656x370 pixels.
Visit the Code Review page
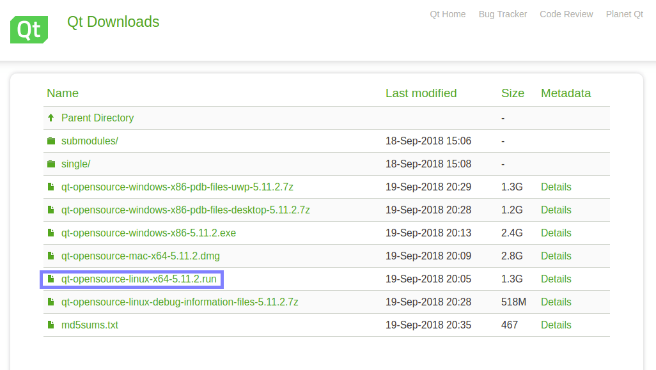(x=566, y=14)
